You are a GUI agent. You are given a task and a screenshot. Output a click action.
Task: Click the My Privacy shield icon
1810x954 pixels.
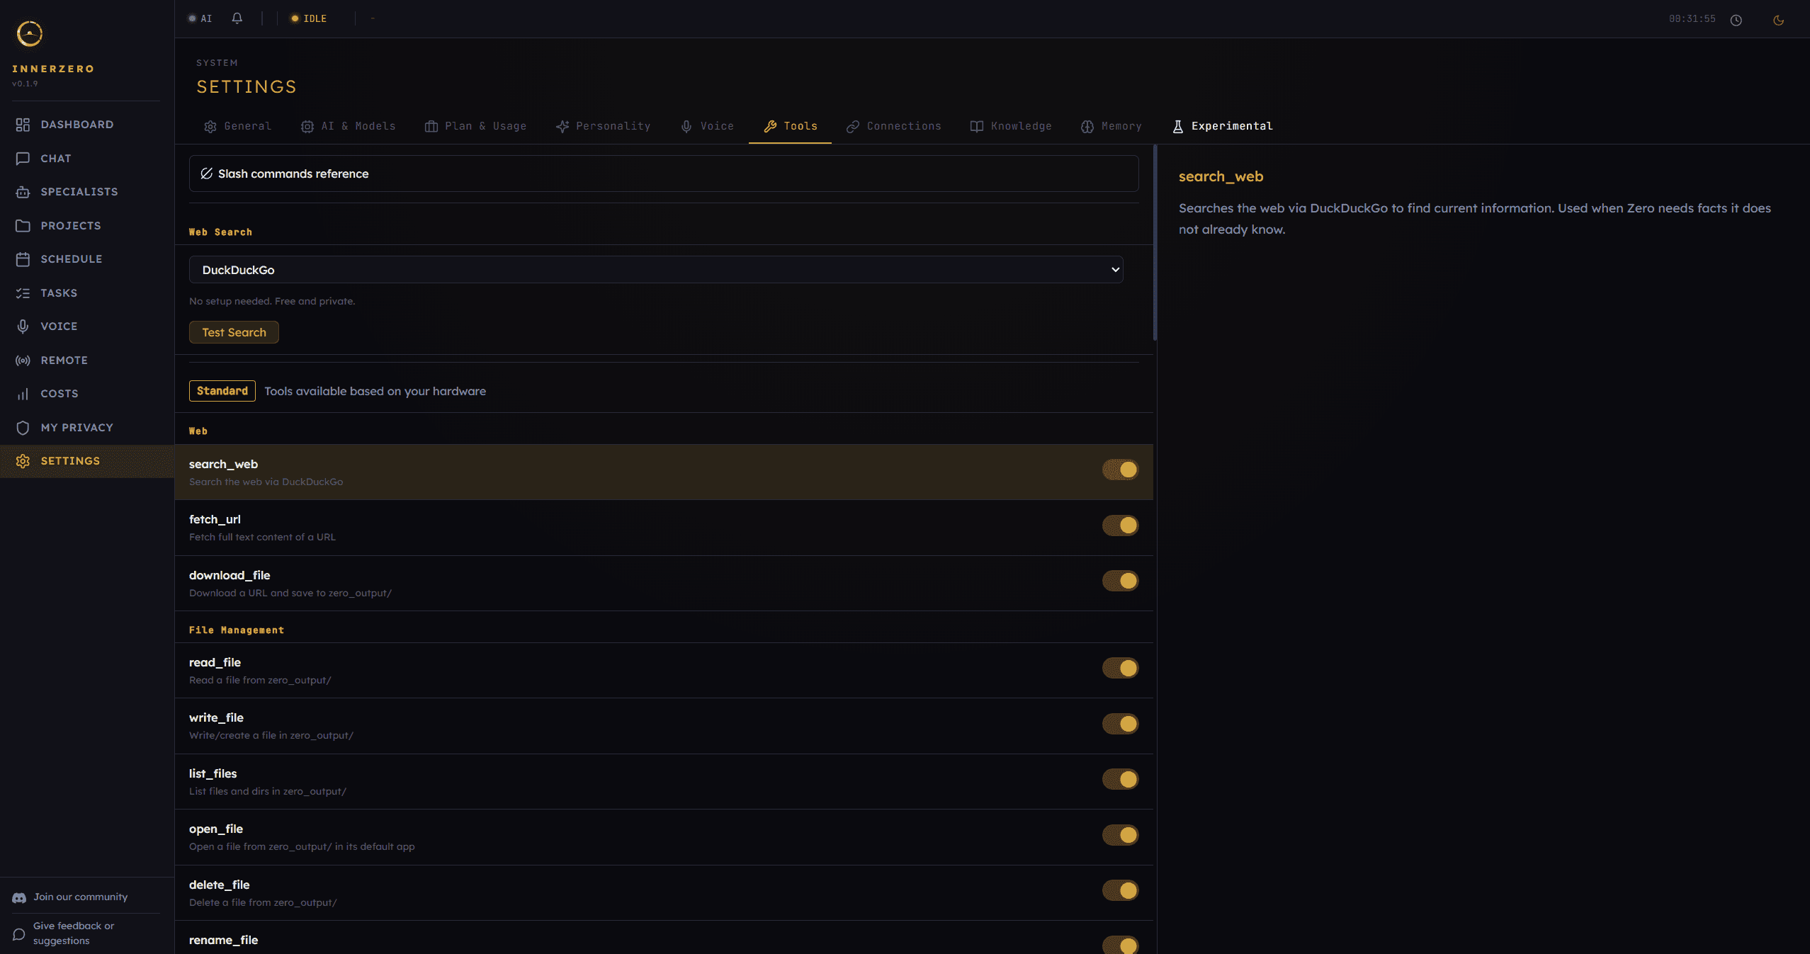point(23,428)
